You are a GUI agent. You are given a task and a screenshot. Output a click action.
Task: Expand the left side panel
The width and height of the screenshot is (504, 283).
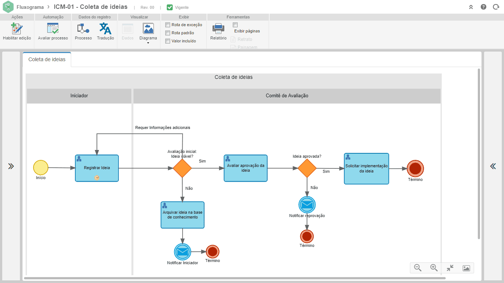point(11,166)
